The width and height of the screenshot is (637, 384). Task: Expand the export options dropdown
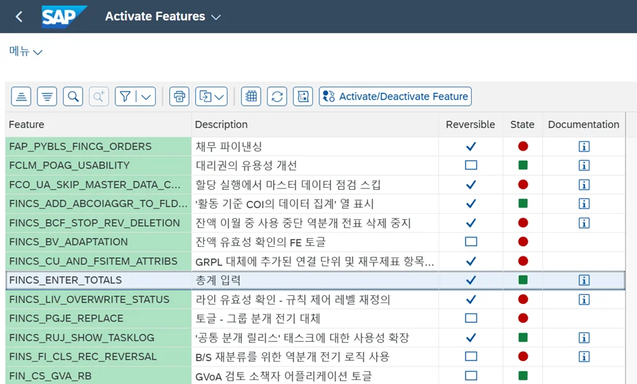tap(219, 96)
